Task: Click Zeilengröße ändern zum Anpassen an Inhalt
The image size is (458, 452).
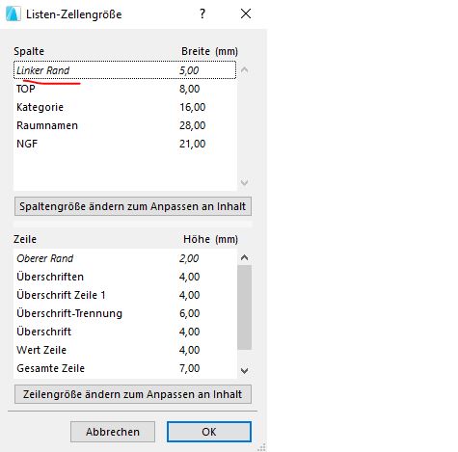Action: click(133, 394)
